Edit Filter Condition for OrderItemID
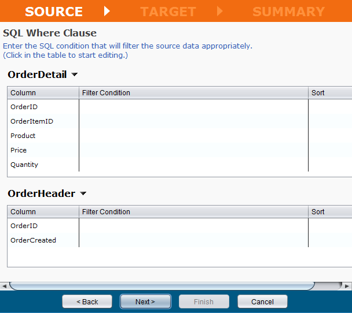 (x=193, y=121)
